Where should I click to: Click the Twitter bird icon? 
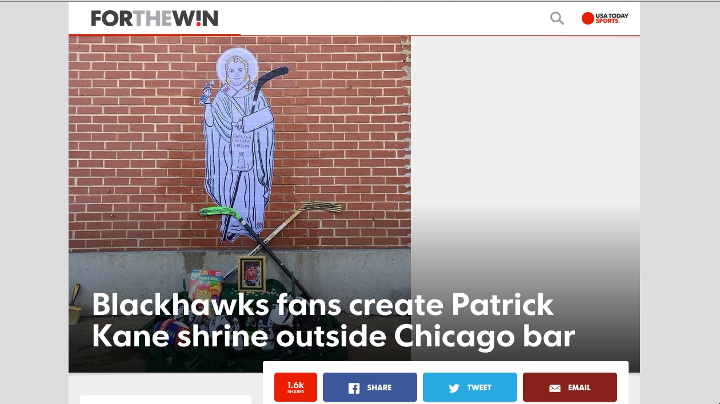(454, 388)
